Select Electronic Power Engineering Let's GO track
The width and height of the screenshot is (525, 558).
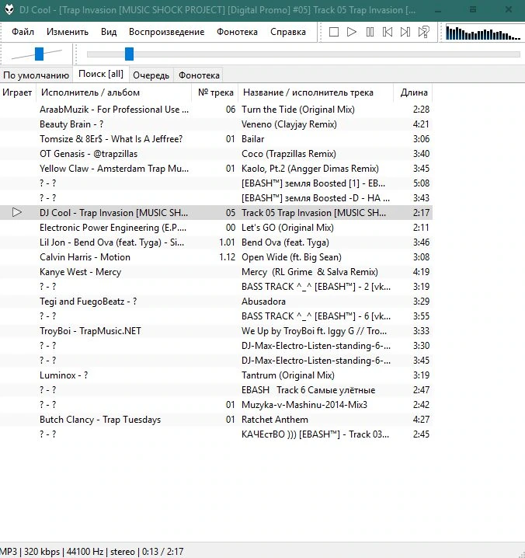click(216, 228)
